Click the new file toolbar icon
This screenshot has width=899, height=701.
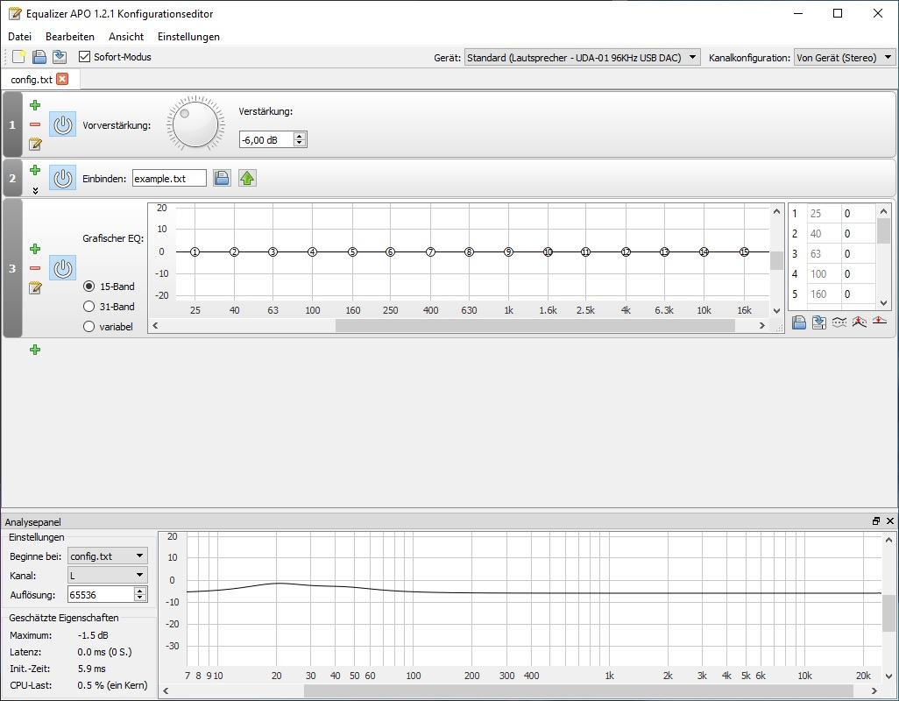18,57
